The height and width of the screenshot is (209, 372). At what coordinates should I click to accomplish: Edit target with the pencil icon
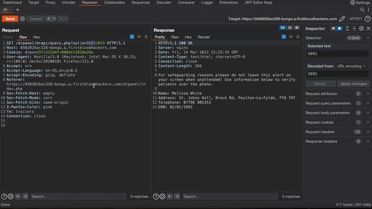342,19
